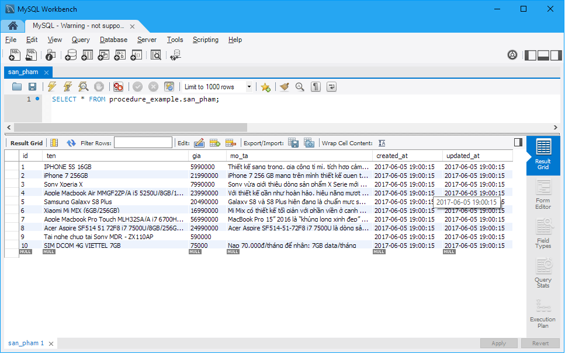Save the query script to file
This screenshot has height=354, width=565.
point(33,87)
